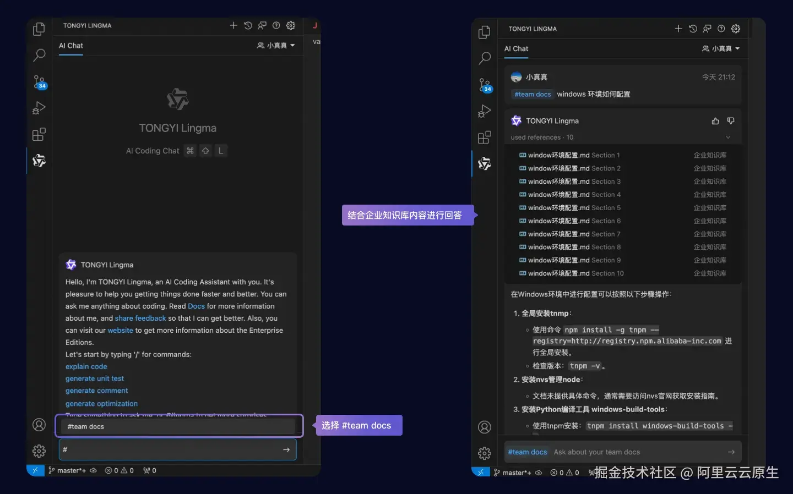The image size is (793, 494).
Task: Start new chat with plus icon, left window
Action: point(233,25)
